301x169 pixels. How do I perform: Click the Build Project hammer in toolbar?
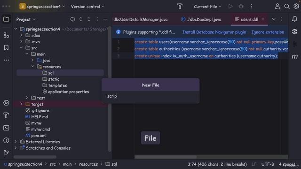(x=180, y=7)
